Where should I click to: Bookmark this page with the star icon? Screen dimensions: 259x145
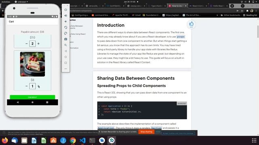coord(242,11)
